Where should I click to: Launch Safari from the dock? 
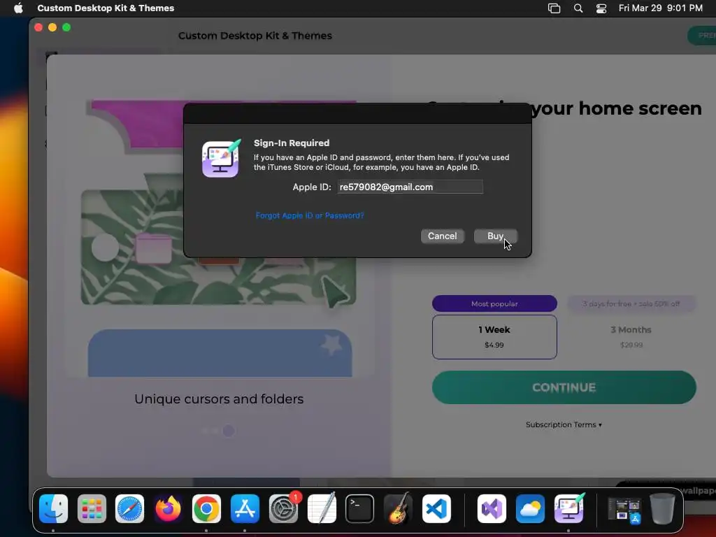(129, 508)
